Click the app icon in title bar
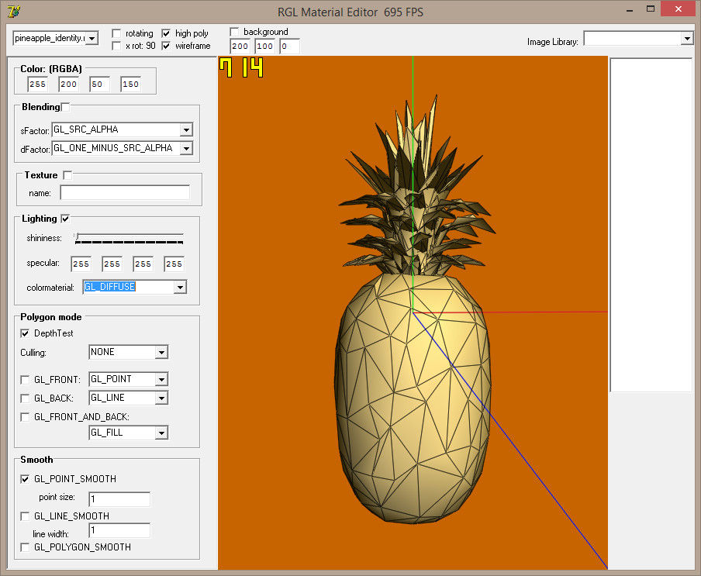The height and width of the screenshot is (576, 701). click(12, 10)
